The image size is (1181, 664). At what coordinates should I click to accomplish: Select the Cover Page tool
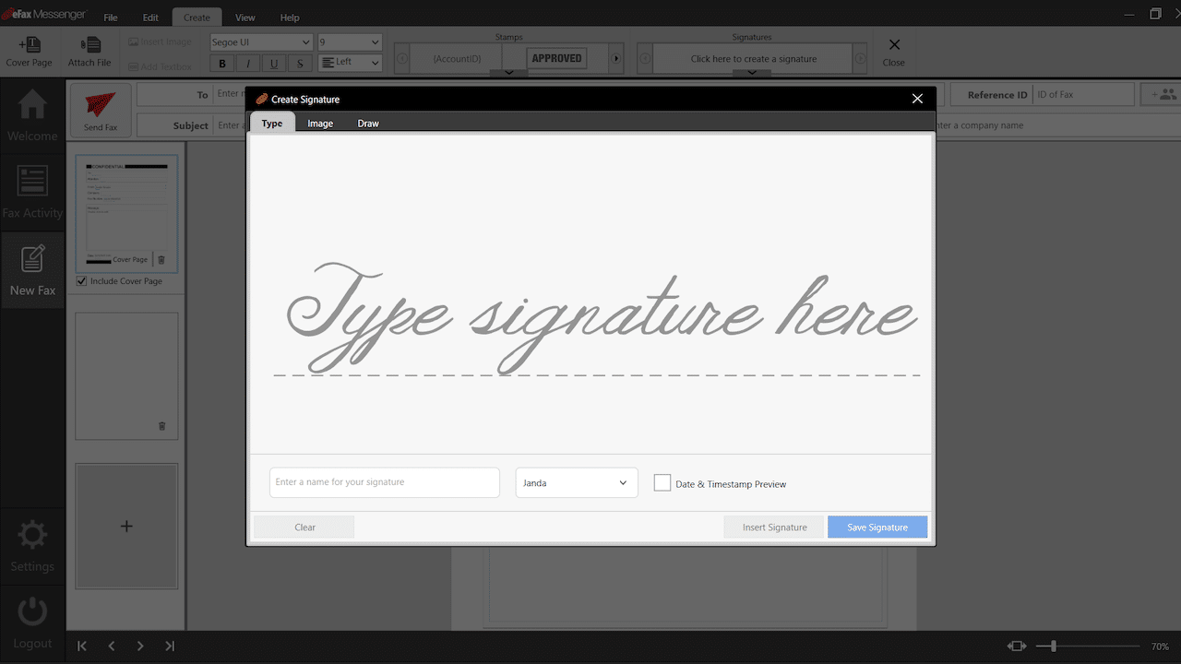pos(29,51)
